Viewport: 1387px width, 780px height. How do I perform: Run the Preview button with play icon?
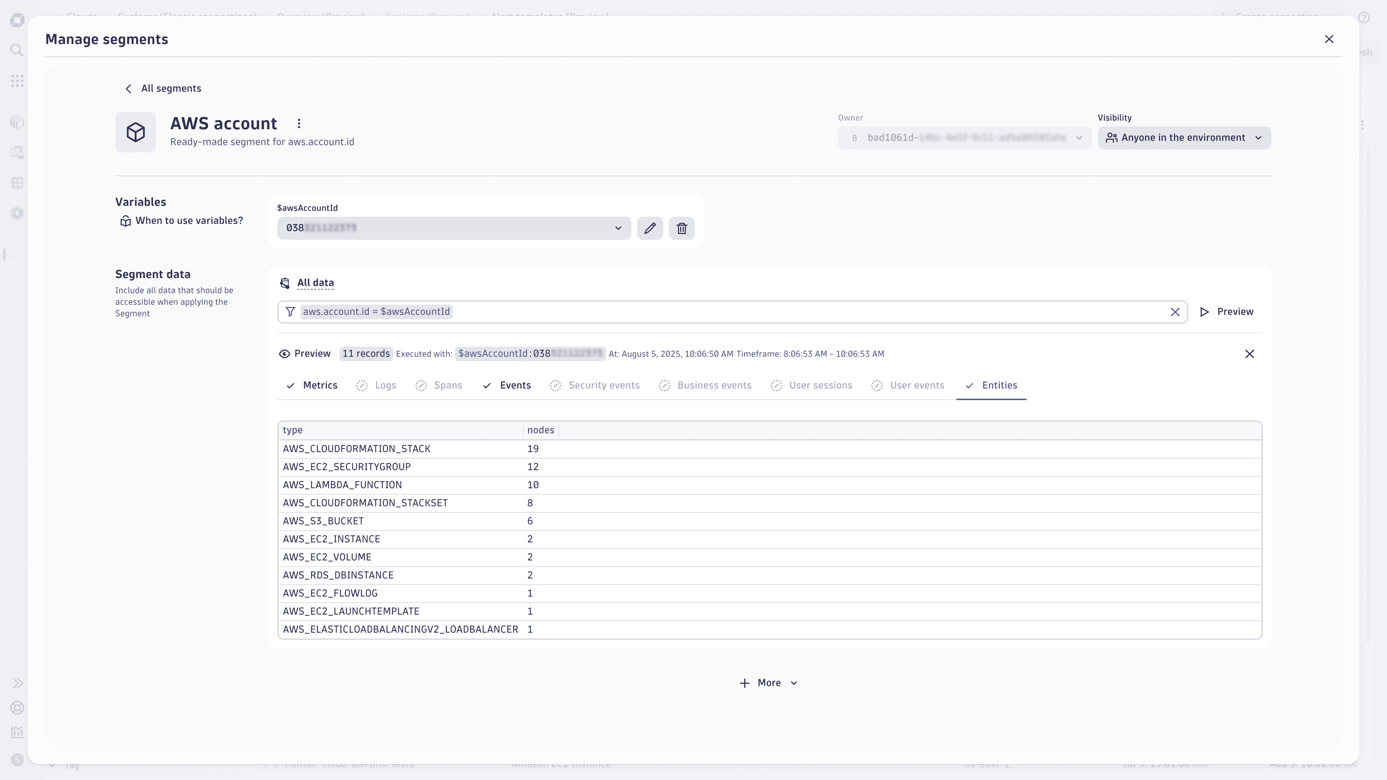coord(1227,312)
